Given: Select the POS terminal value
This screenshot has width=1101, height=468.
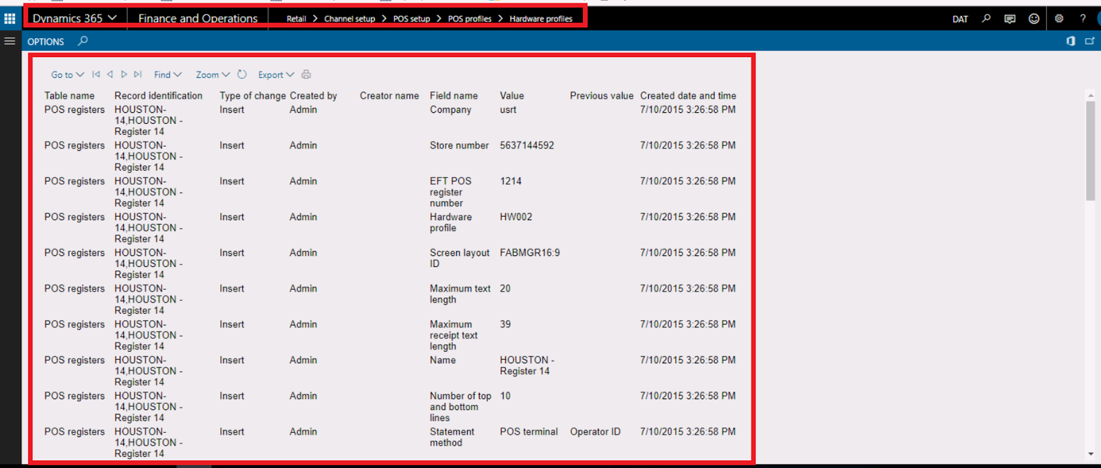Looking at the screenshot, I should click(x=528, y=432).
